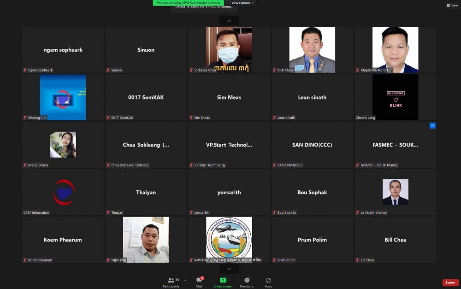Click the muted mic icon on Sinuon's tile
The image size is (461, 289).
108,71
